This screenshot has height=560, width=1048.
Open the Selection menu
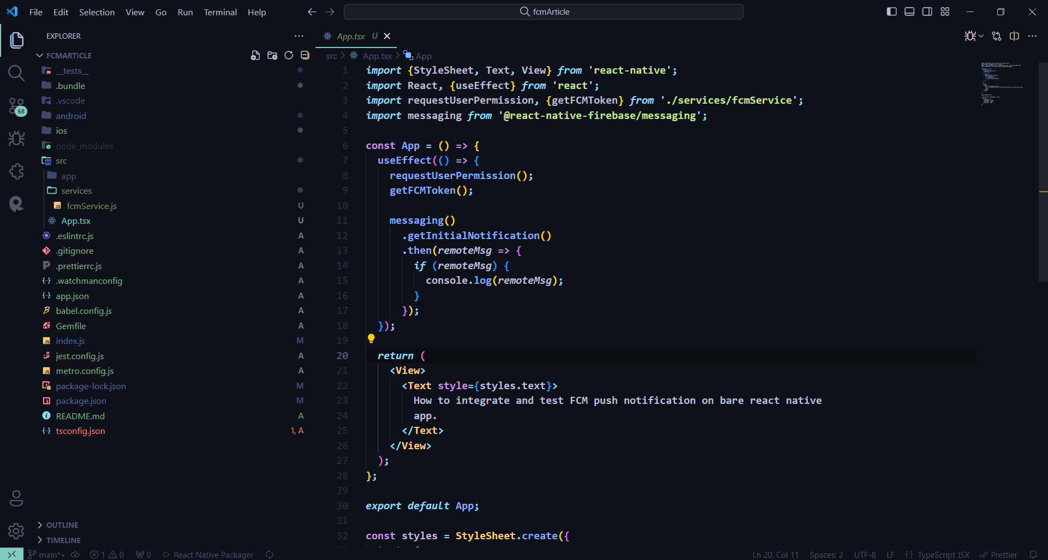click(97, 12)
